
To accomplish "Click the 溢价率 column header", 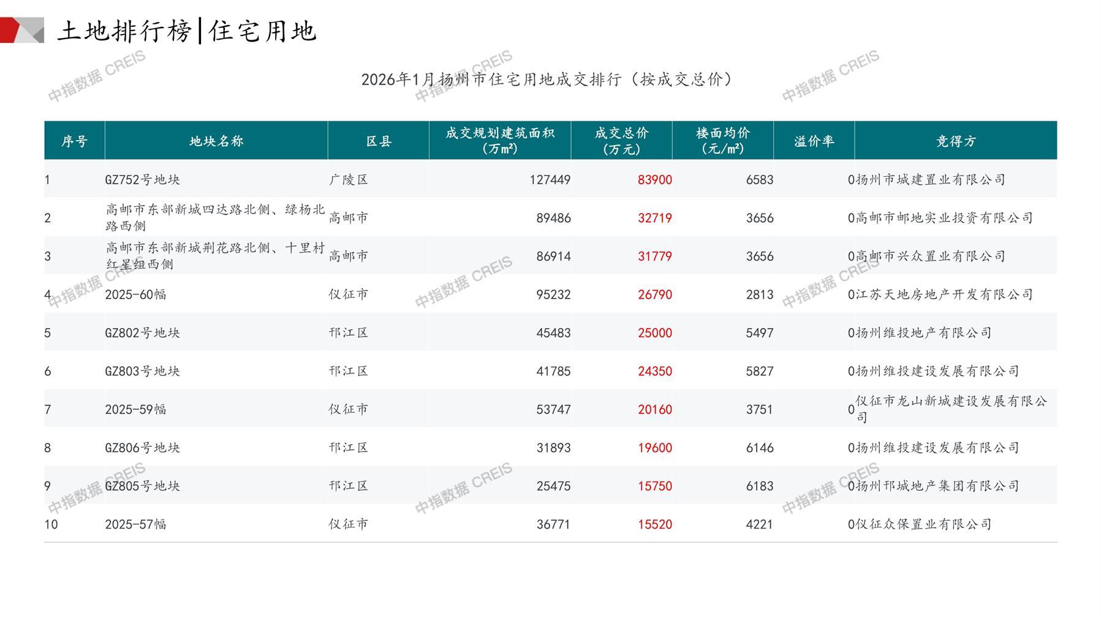I will click(x=814, y=141).
